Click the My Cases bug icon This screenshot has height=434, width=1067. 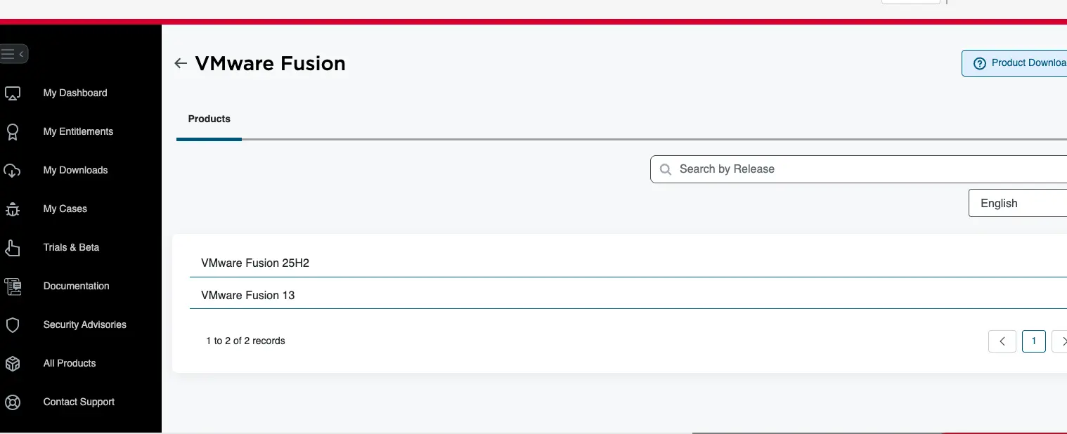click(x=12, y=209)
